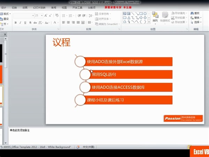This screenshot has width=209, height=157.
Task: Decrease the font size with smaller A
Action: click(50, 15)
